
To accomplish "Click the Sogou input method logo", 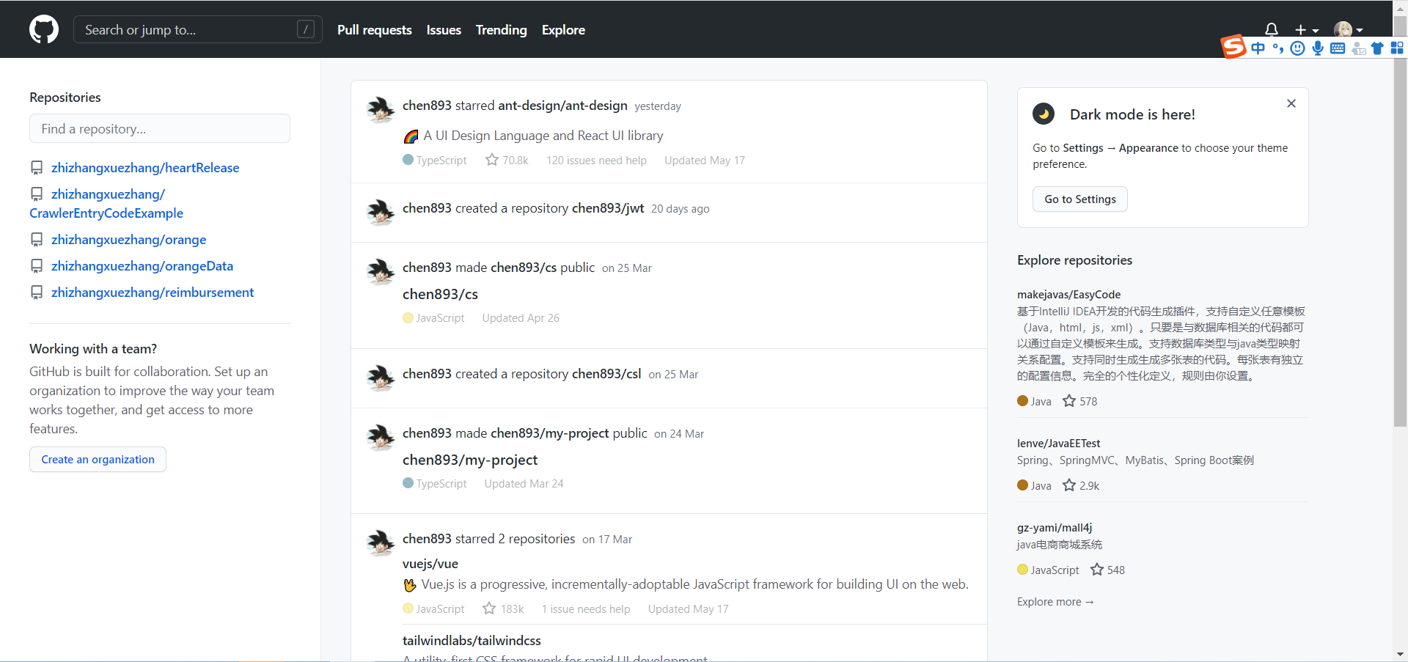I will pos(1233,47).
